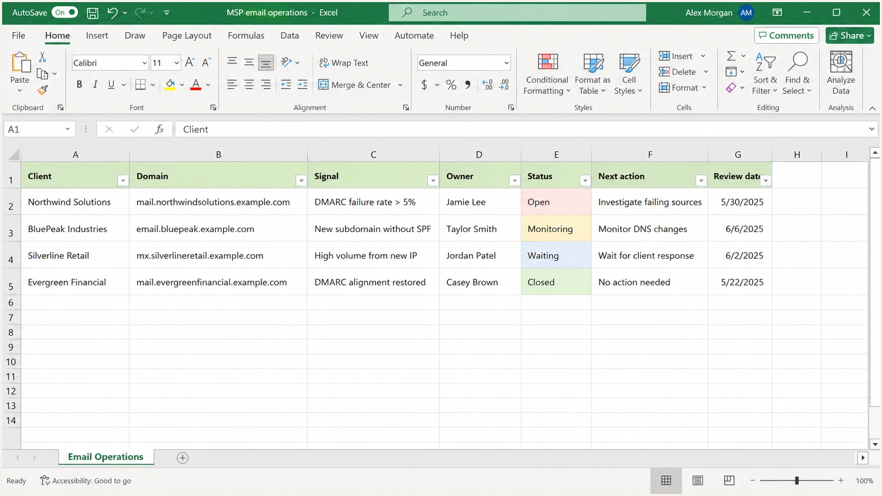Viewport: 882px width, 496px height.
Task: Click the Paste clipboard icon
Action: click(x=20, y=62)
